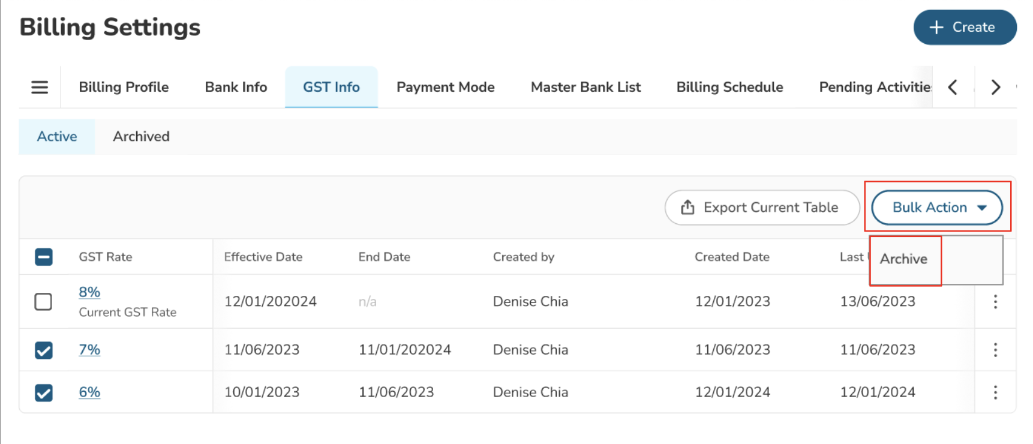Open the 7% GST rate link
The image size is (1033, 444).
(x=89, y=350)
